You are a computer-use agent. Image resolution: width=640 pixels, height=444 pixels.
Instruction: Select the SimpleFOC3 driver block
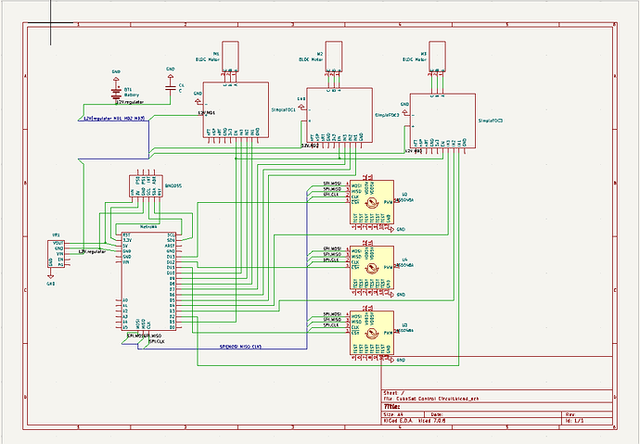(442, 121)
